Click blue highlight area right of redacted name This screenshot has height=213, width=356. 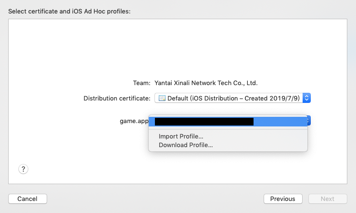tap(280, 122)
